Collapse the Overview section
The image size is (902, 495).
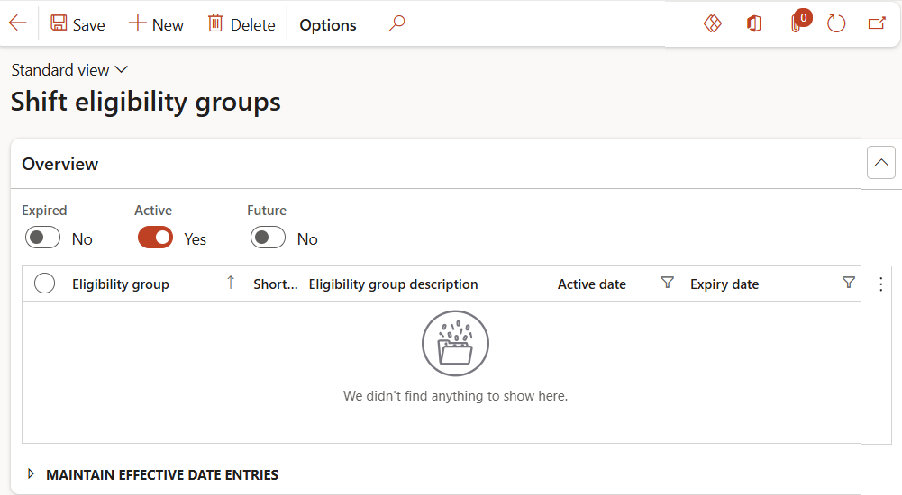880,163
